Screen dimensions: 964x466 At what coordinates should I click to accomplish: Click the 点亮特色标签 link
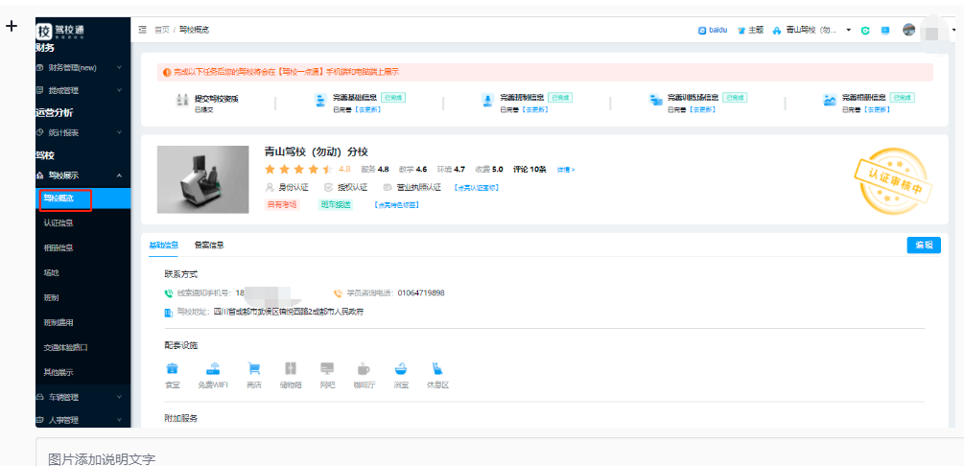point(396,205)
